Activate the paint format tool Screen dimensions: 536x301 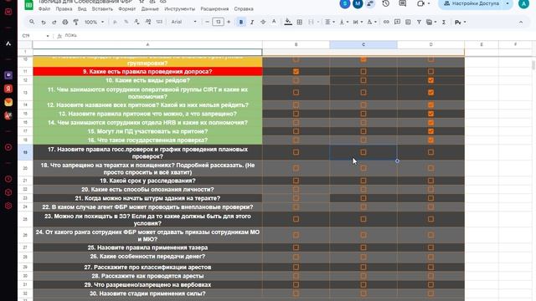[x=76, y=22]
